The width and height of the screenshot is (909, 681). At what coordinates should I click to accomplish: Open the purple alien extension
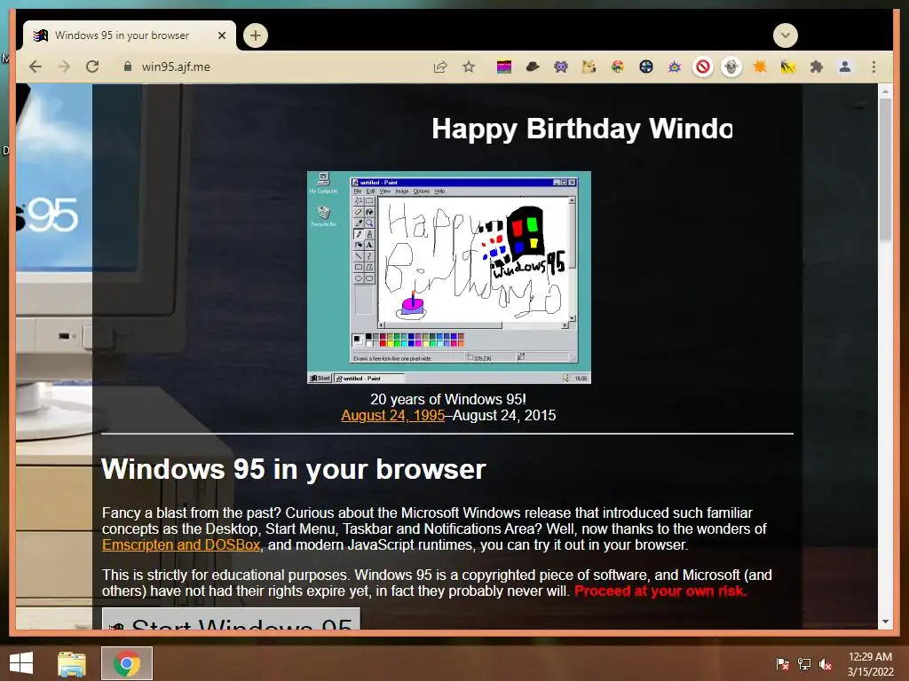(561, 67)
